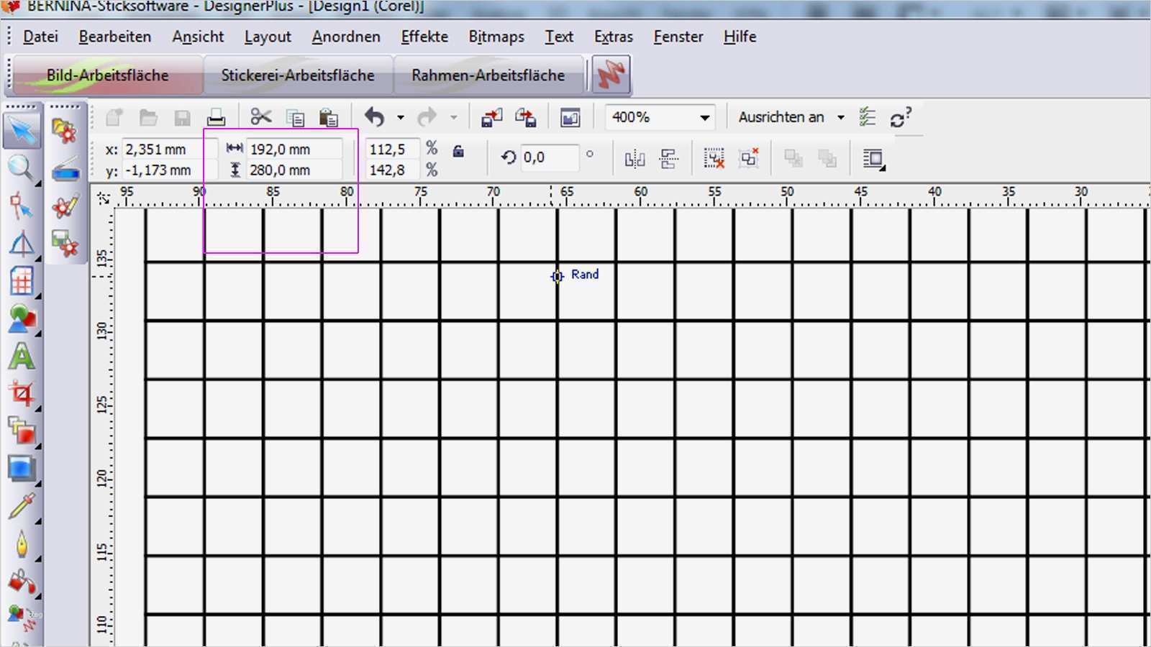The image size is (1151, 647).
Task: Open the Datei menu
Action: pyautogui.click(x=40, y=37)
